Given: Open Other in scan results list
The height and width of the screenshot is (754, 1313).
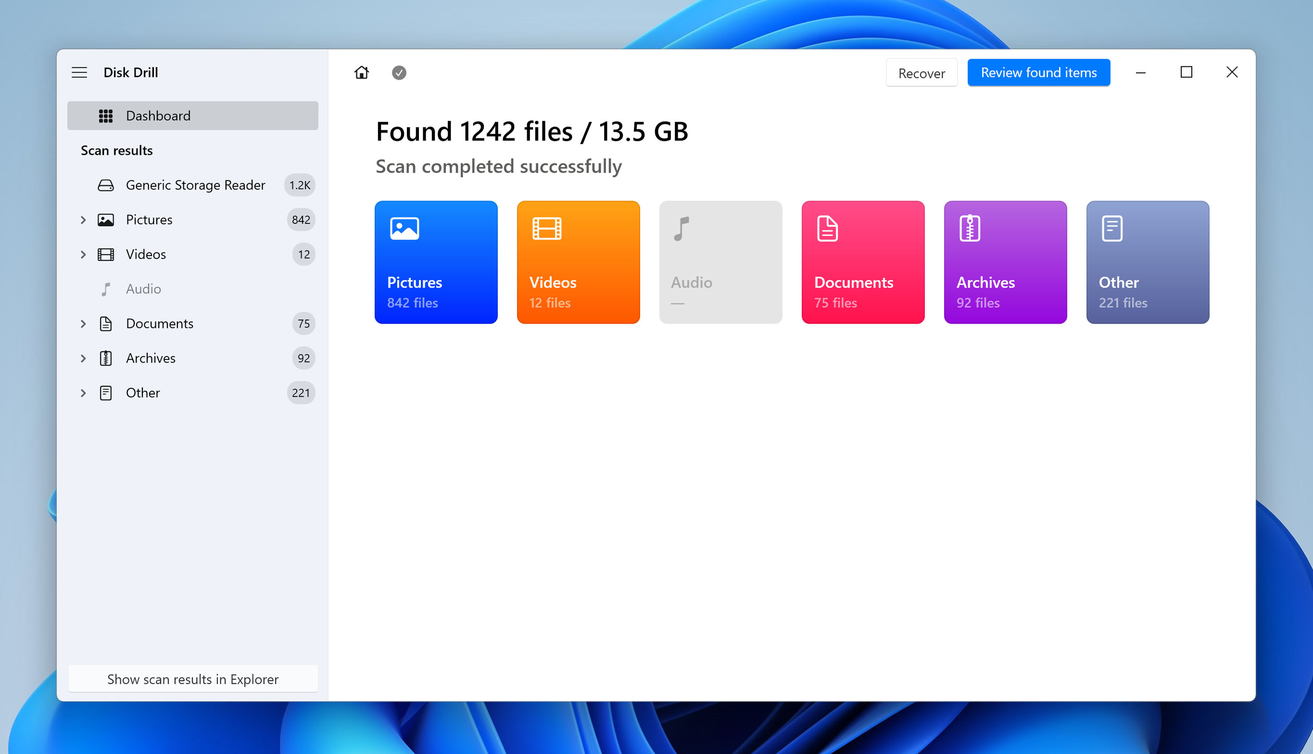Looking at the screenshot, I should pyautogui.click(x=193, y=393).
